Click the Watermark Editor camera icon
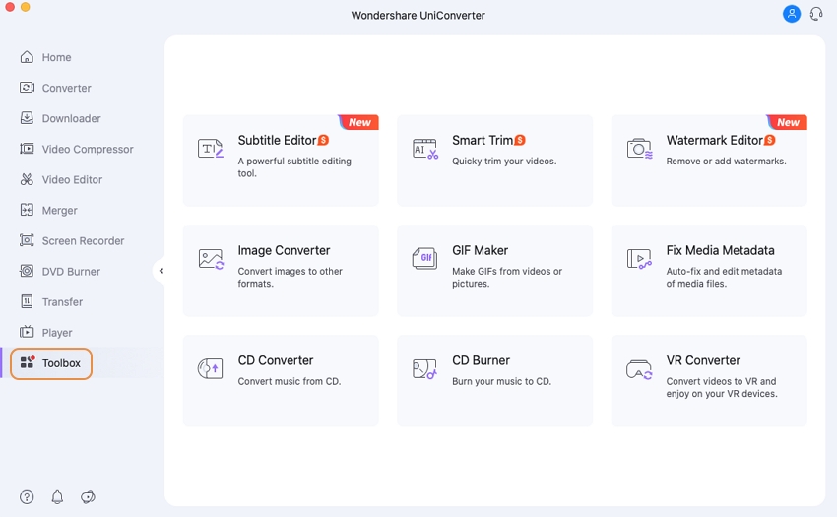The width and height of the screenshot is (837, 517). pos(639,149)
